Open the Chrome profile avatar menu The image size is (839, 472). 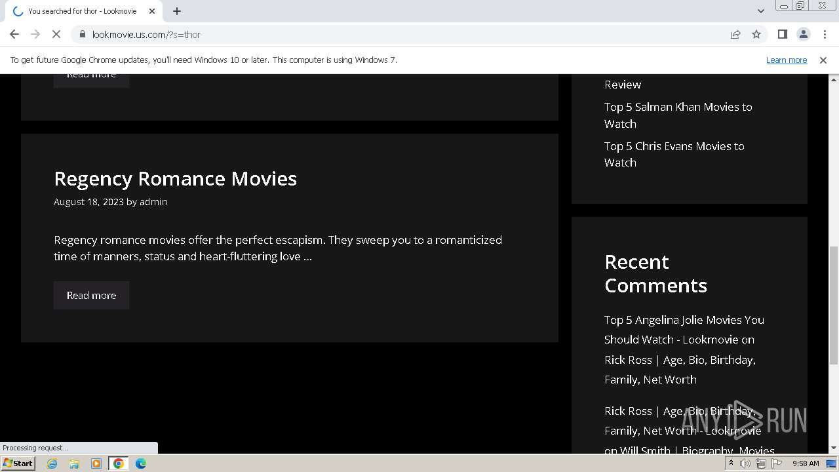tap(803, 34)
